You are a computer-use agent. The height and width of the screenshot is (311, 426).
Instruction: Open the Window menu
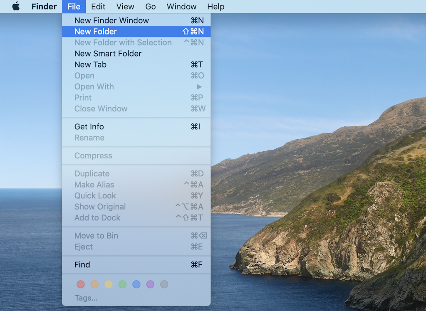coord(181,6)
